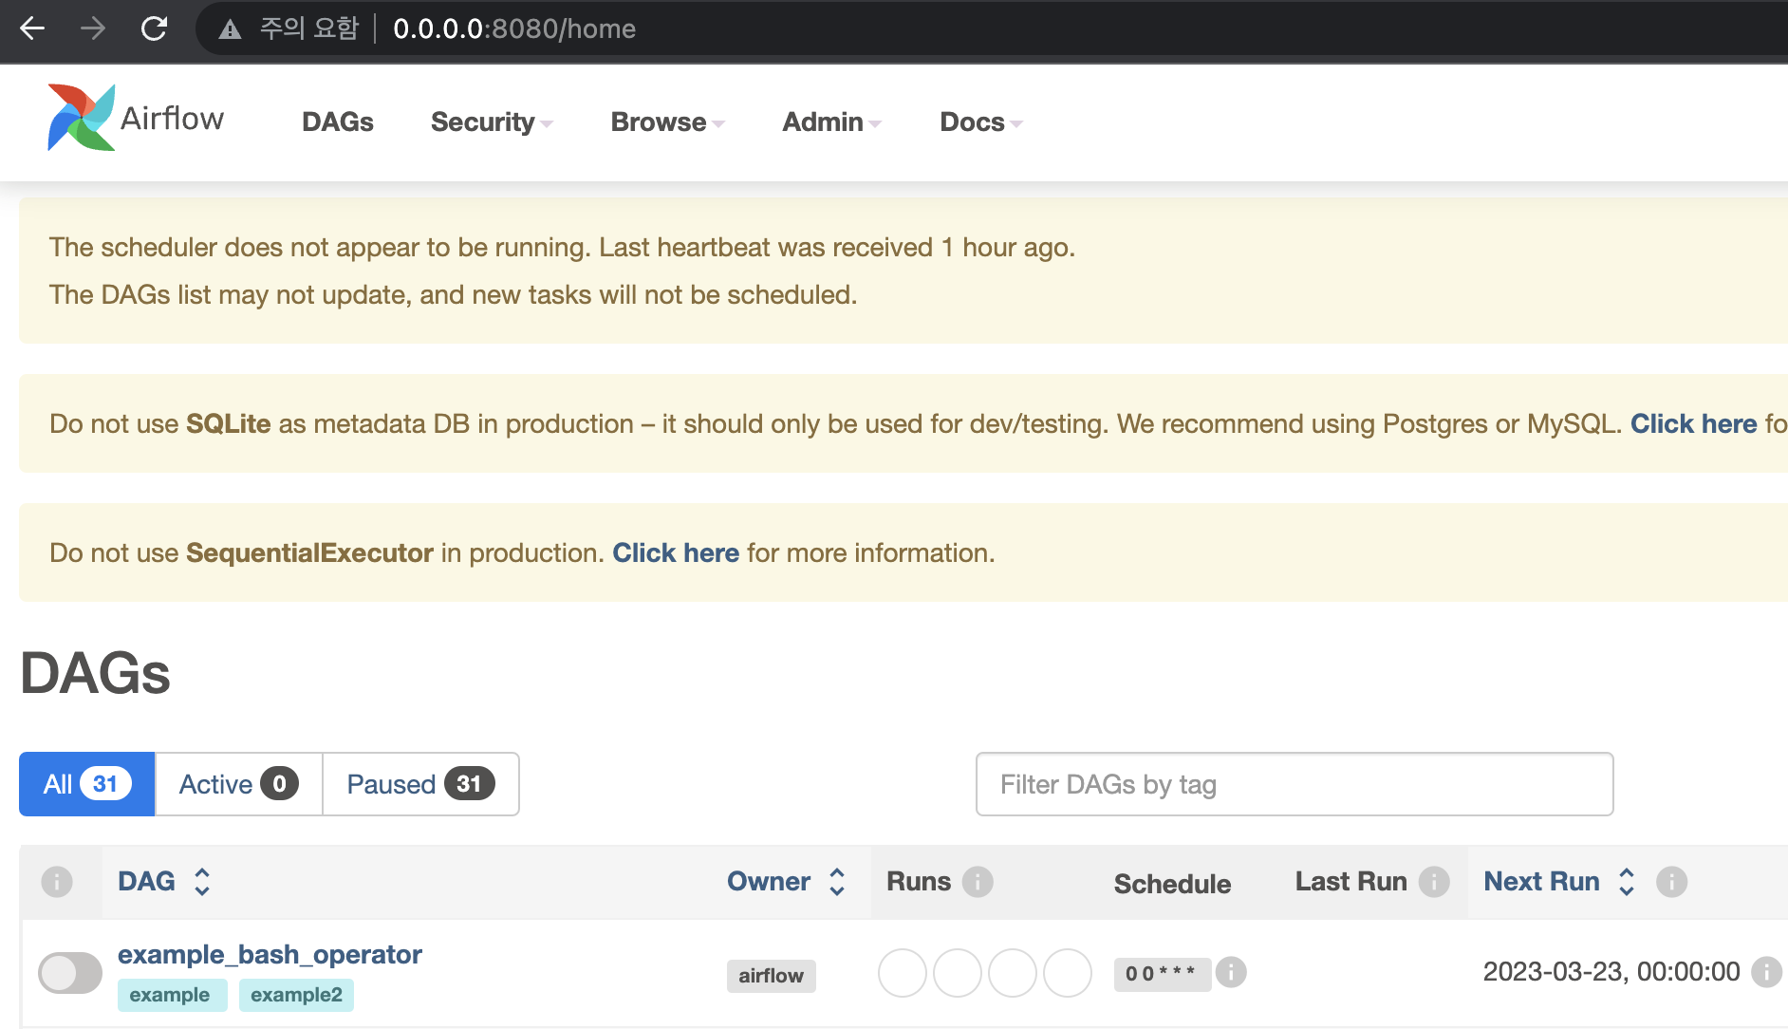Filter by the 'example2' tag
The width and height of the screenshot is (1788, 1029).
296,995
